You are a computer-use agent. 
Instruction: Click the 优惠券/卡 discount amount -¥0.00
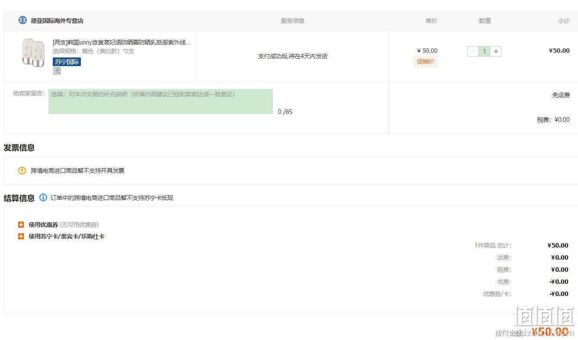[559, 294]
